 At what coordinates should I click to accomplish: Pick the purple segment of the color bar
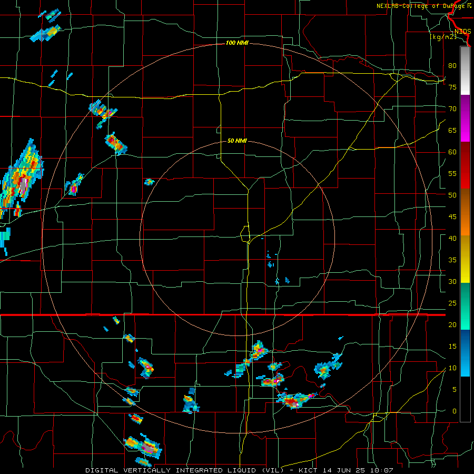[x=465, y=118]
